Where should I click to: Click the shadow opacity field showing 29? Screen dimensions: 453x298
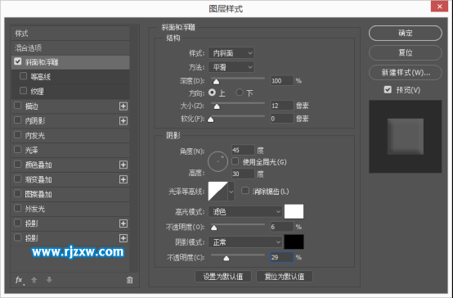point(281,257)
